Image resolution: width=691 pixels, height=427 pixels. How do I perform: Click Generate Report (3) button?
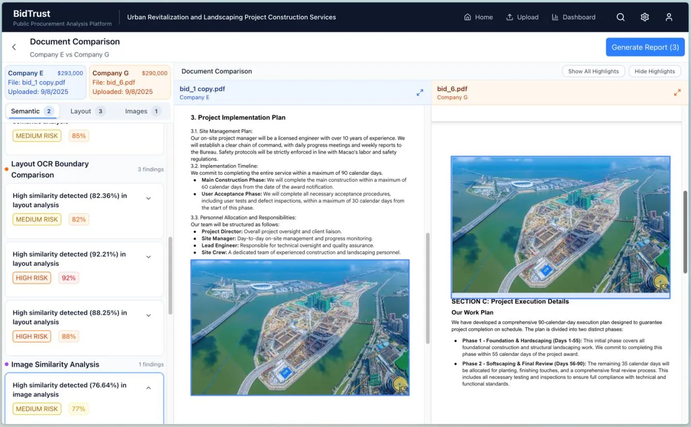pos(645,47)
